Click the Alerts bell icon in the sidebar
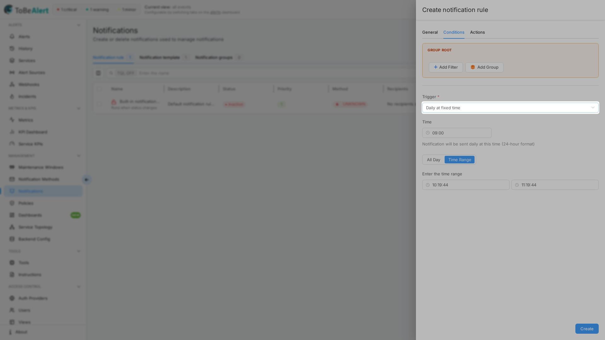The height and width of the screenshot is (340, 605). 12,37
